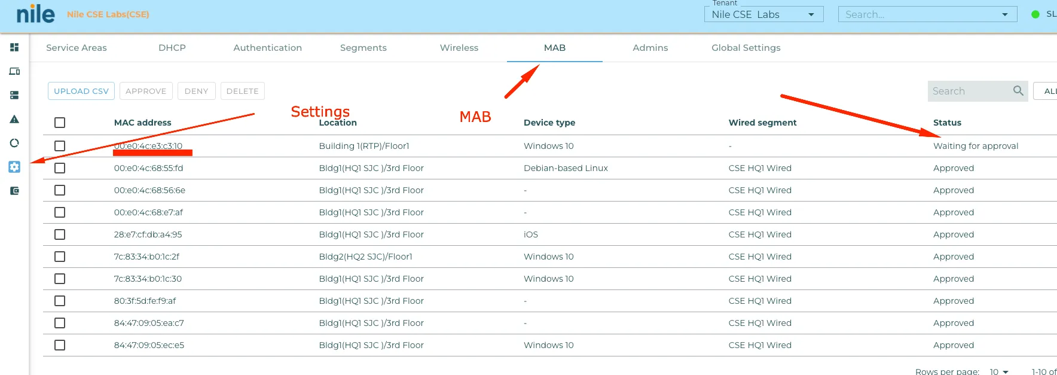1057x375 pixels.
Task: Tick the select-all checkbox in the header
Action: (60, 123)
